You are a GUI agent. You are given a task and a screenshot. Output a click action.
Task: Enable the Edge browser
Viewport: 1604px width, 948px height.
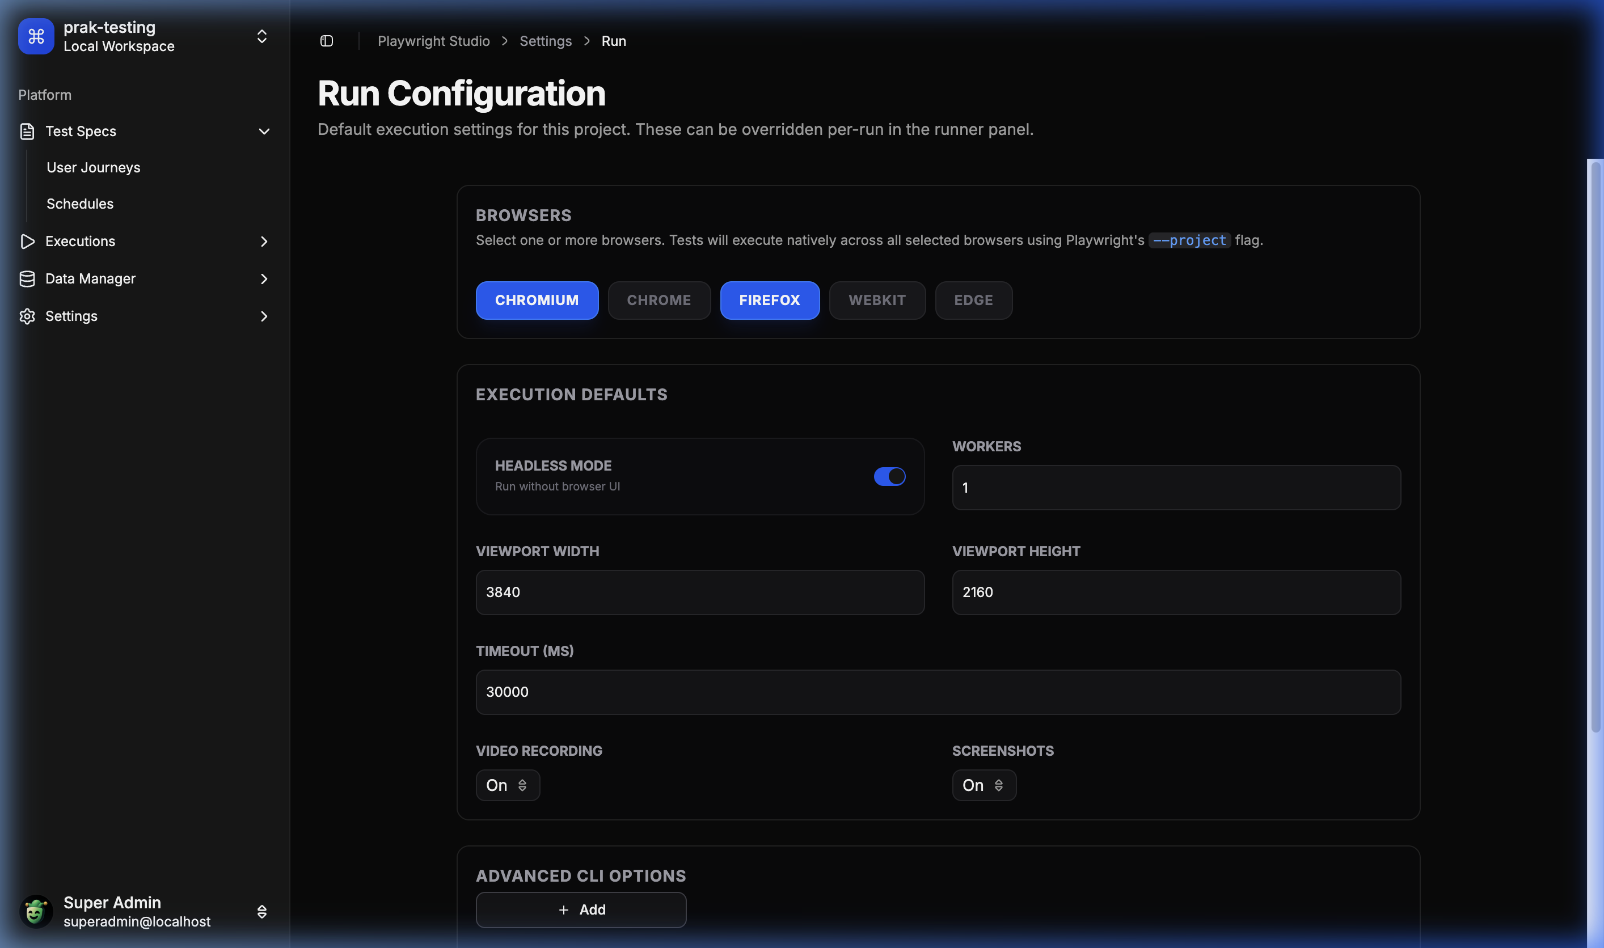973,301
